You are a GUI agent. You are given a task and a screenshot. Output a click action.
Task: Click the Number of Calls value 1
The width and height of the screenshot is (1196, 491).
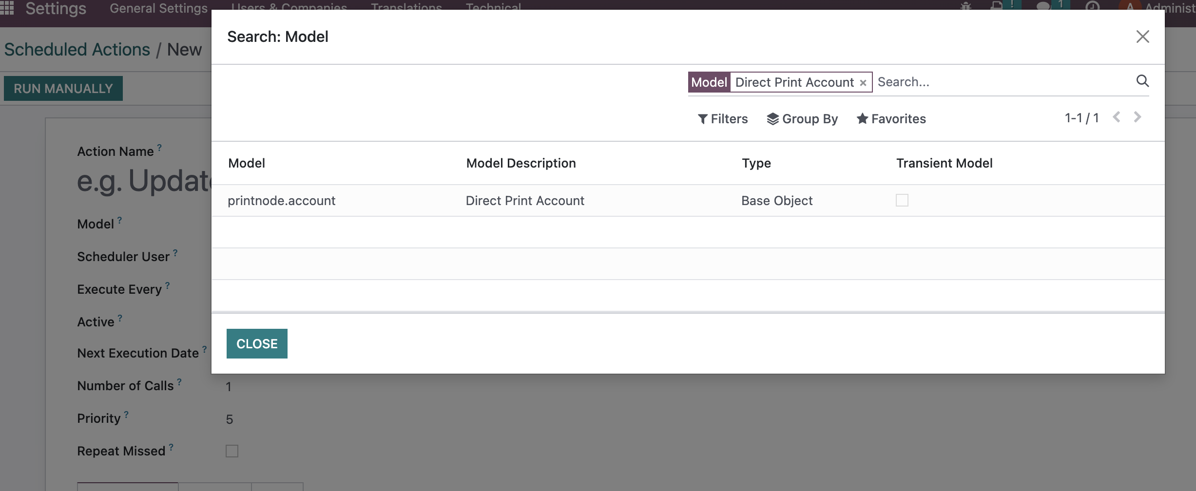click(x=229, y=387)
